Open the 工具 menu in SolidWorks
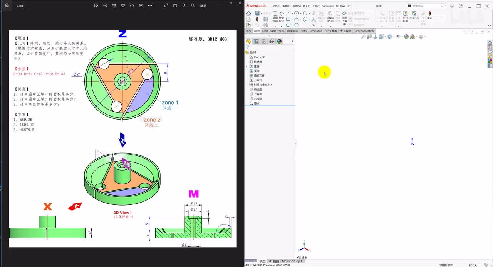493x267 pixels. 316,6
